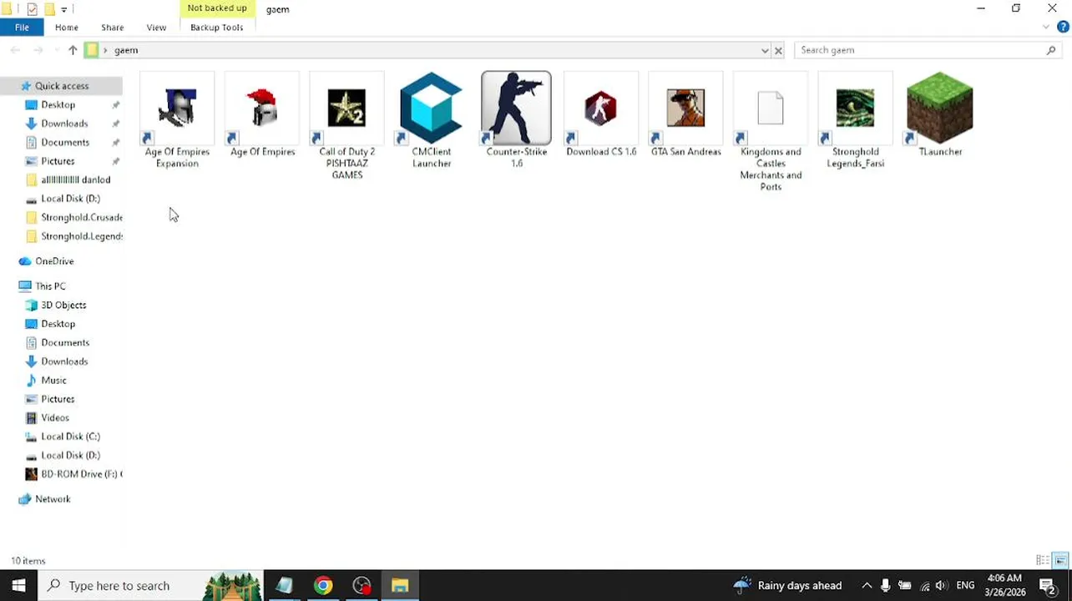Open the red-dot clock app on taskbar
Image resolution: width=1072 pixels, height=601 pixels.
(362, 585)
